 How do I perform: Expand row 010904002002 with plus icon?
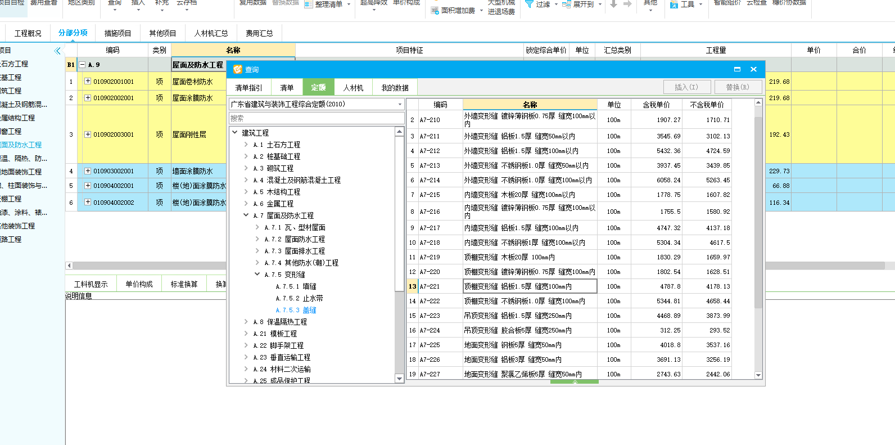point(88,202)
